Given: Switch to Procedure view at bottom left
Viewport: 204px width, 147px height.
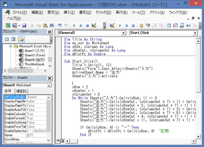Looking at the screenshot, I should [58, 141].
